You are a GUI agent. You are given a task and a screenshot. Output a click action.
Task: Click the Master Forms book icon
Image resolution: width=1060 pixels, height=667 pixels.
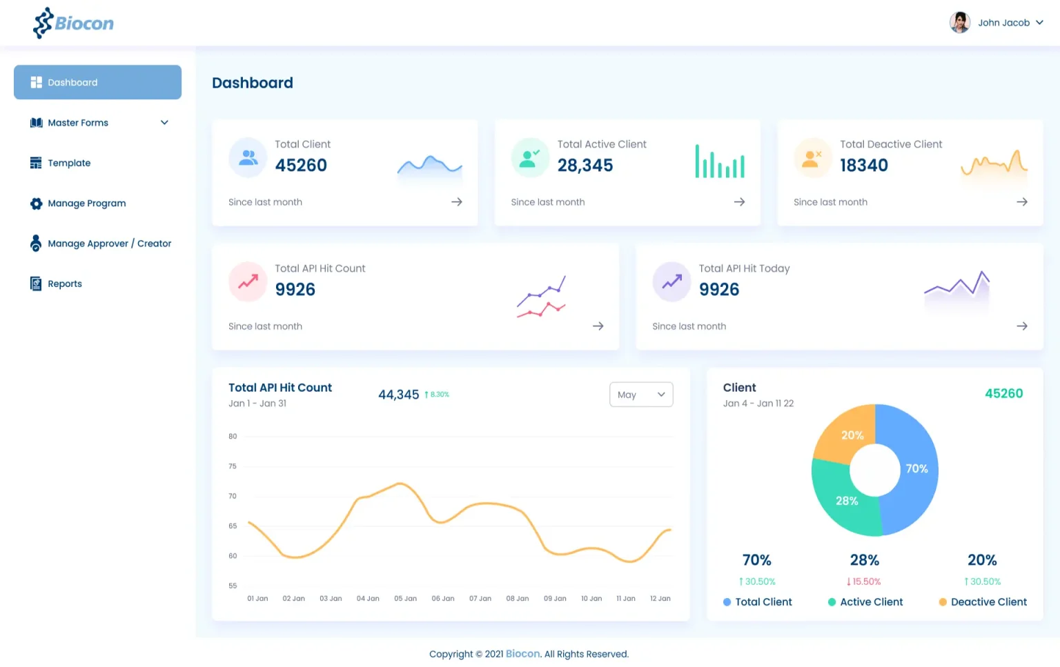click(36, 123)
